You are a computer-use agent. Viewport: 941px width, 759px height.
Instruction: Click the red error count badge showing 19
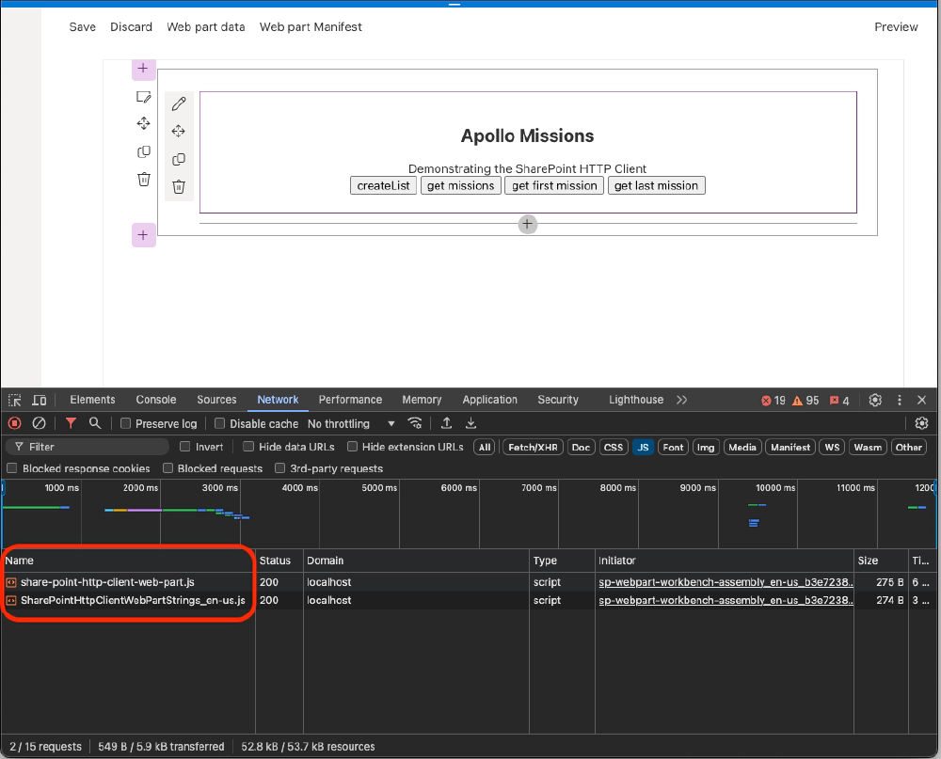coord(773,401)
